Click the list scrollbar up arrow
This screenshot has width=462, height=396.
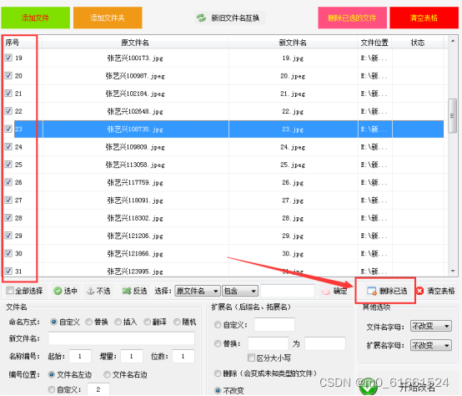pyautogui.click(x=453, y=41)
